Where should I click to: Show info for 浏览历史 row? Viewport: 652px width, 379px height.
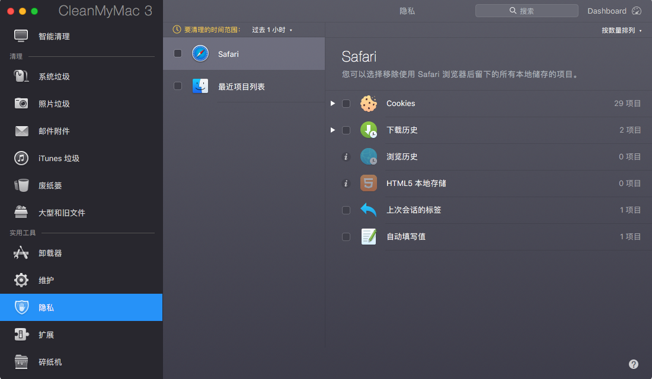(346, 157)
